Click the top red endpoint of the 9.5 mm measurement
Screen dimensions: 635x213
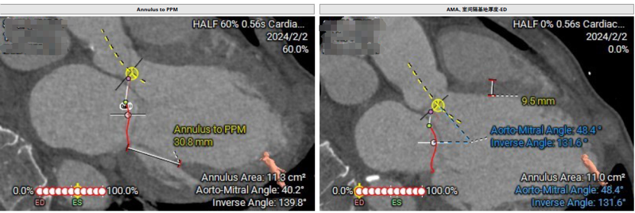pos(493,81)
